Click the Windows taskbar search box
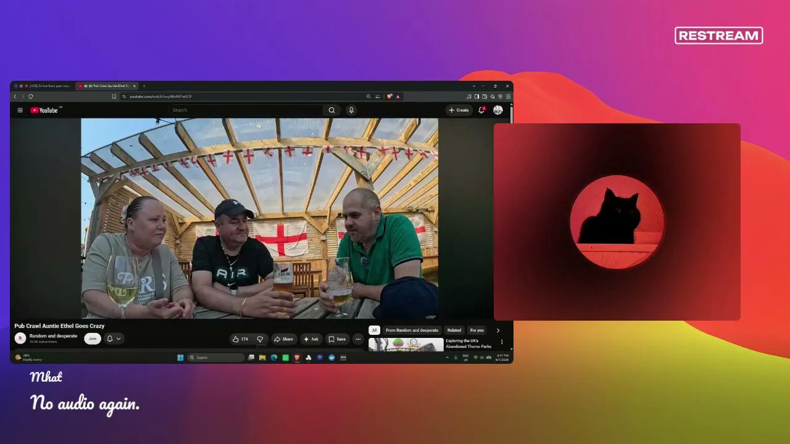This screenshot has width=790, height=444. point(216,358)
